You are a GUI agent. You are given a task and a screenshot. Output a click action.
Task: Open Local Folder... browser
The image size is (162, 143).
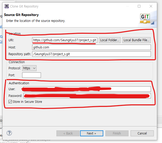[x=110, y=40]
